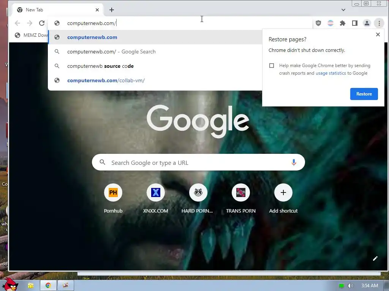Toggle the Chrome side panel icon

[355, 23]
